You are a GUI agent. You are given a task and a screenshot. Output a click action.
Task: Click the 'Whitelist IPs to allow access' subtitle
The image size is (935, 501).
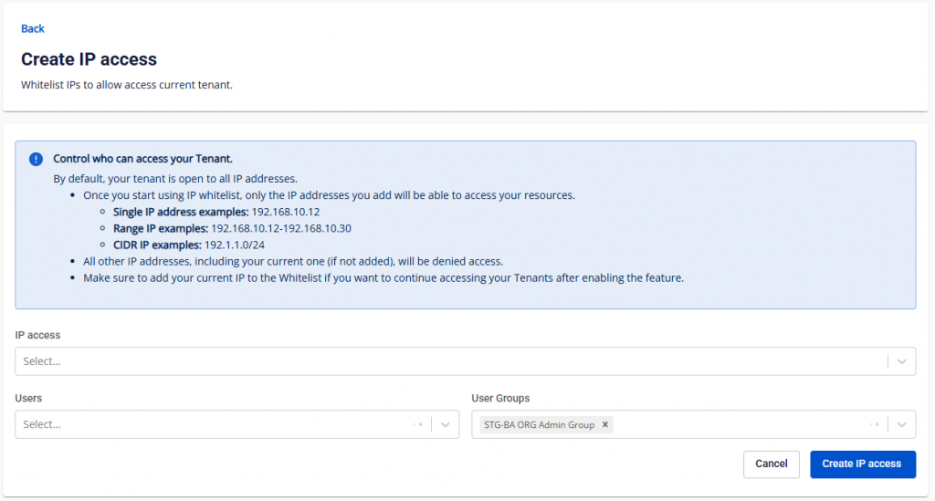point(127,85)
